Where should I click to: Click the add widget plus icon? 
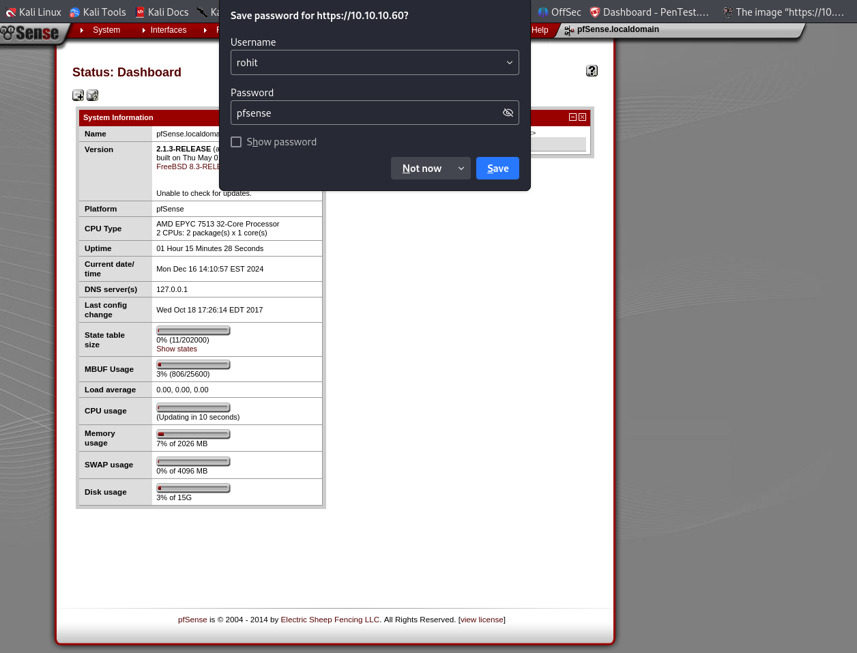[78, 96]
